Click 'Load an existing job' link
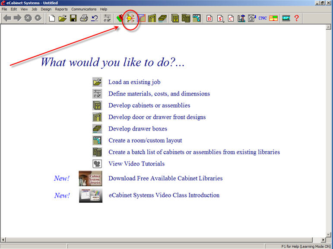333x249 pixels. point(134,82)
